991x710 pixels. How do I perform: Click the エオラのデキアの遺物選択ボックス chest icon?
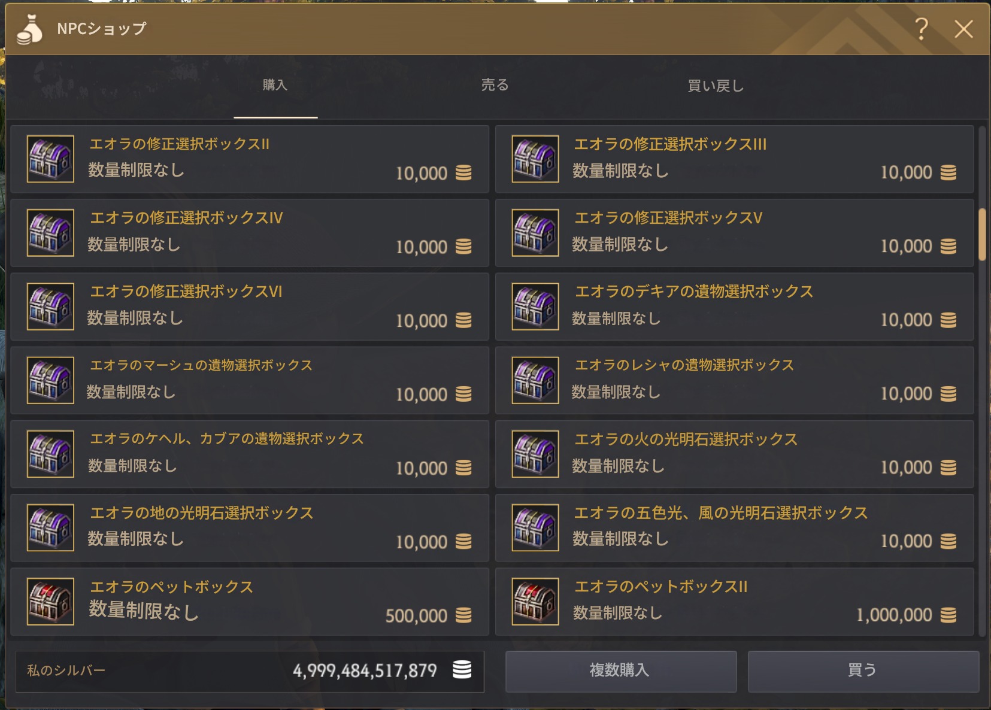click(535, 307)
